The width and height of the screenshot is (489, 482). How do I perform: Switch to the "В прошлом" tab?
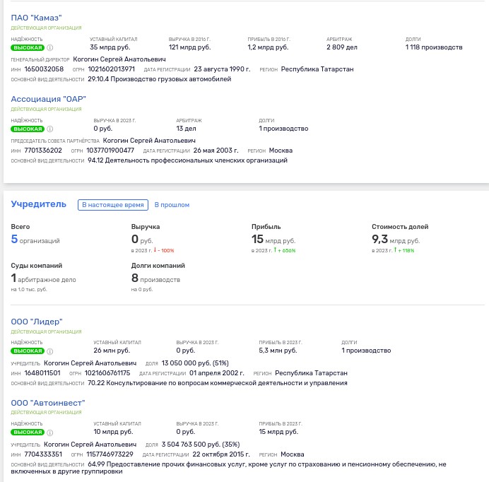click(x=172, y=205)
